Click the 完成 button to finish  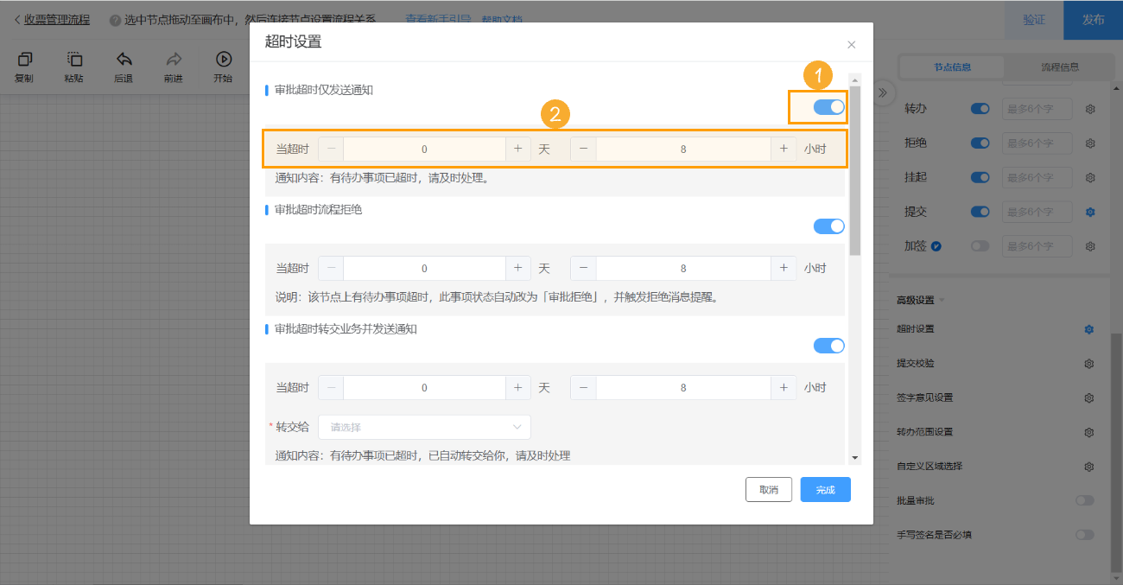coord(825,489)
